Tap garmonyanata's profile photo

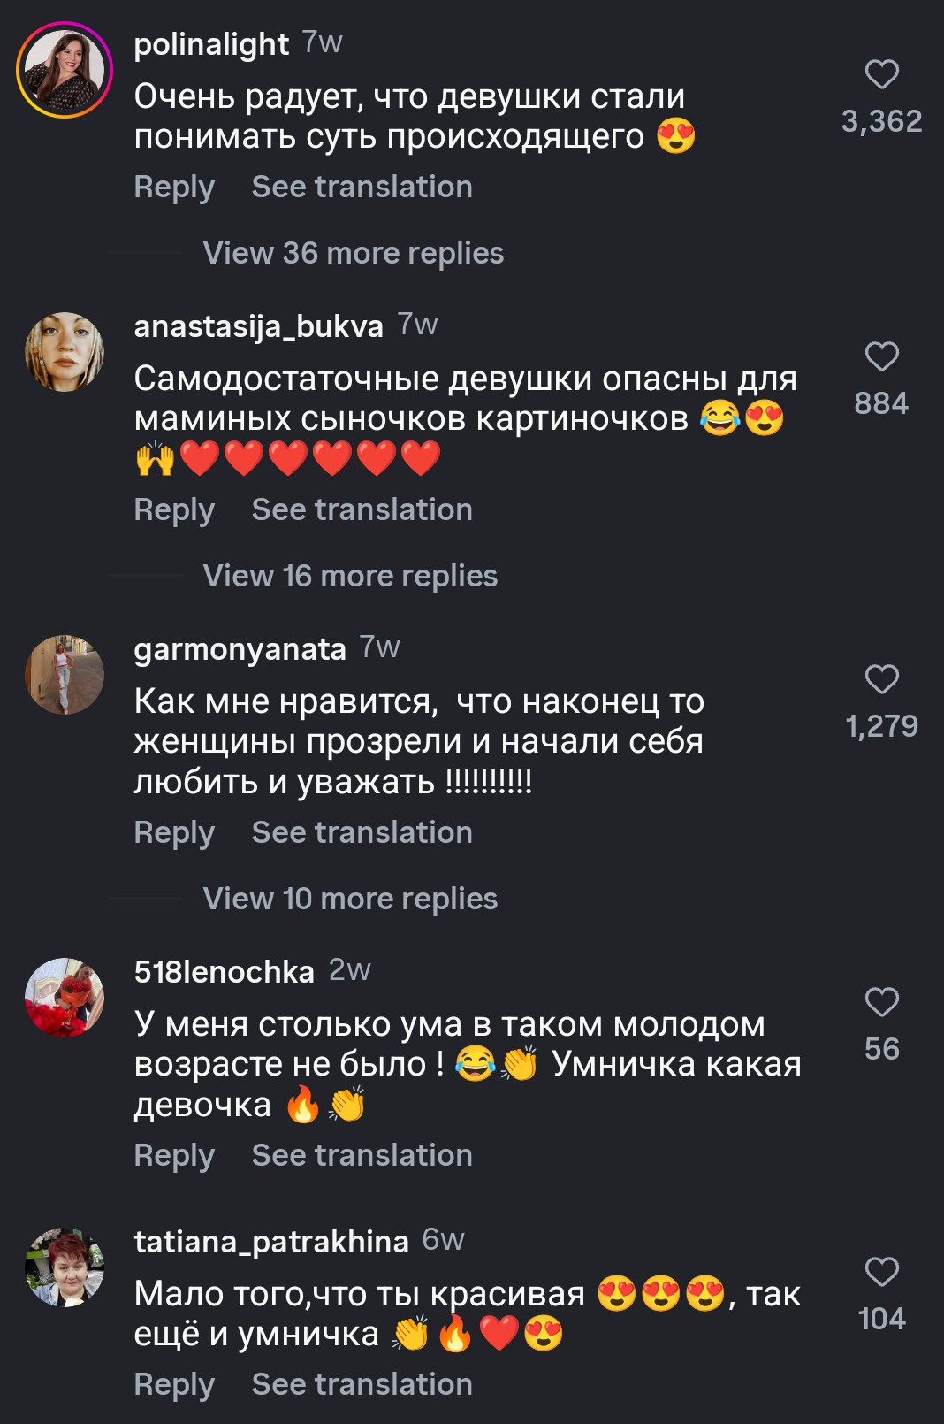[65, 675]
